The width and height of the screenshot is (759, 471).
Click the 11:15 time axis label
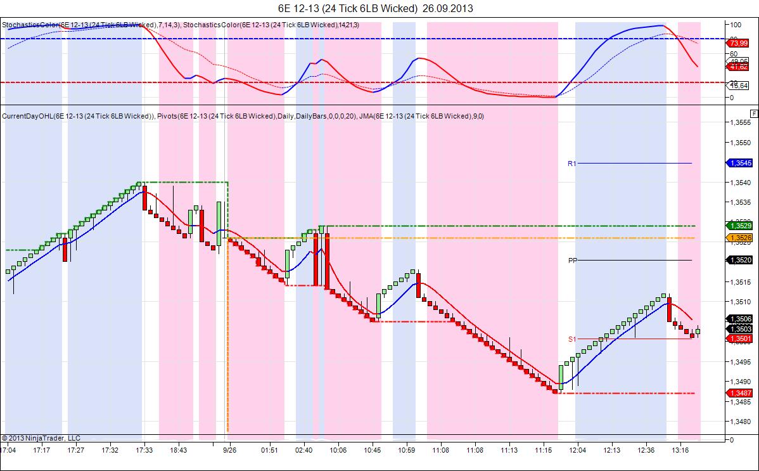coord(543,450)
